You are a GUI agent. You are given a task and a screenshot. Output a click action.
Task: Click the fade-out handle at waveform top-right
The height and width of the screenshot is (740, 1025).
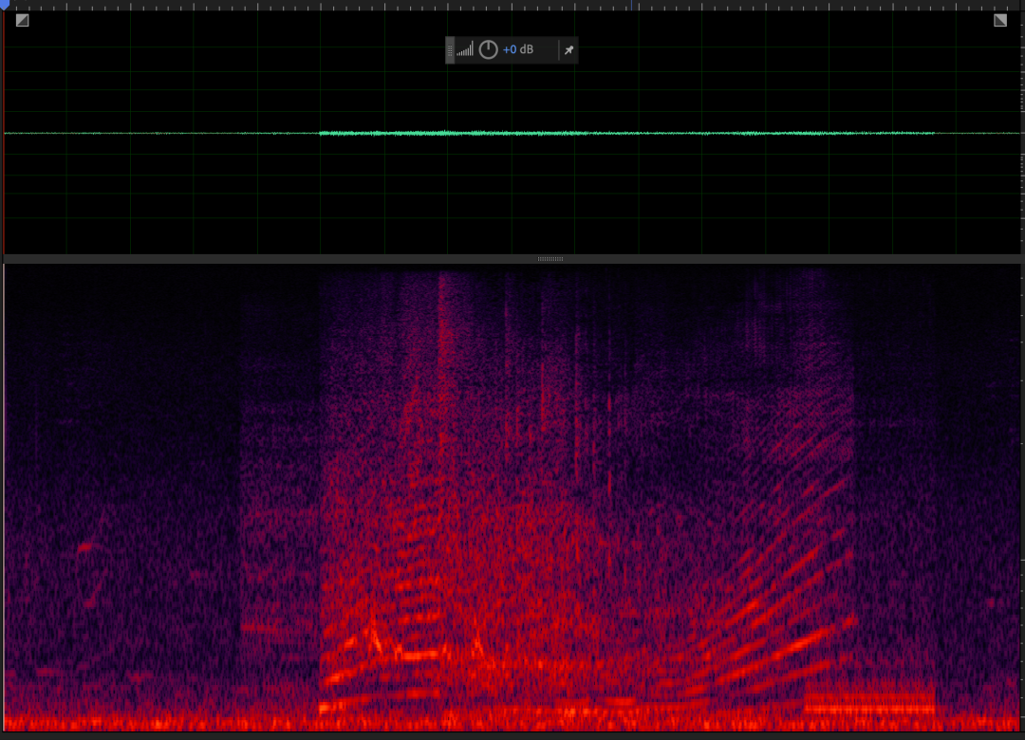[1000, 20]
